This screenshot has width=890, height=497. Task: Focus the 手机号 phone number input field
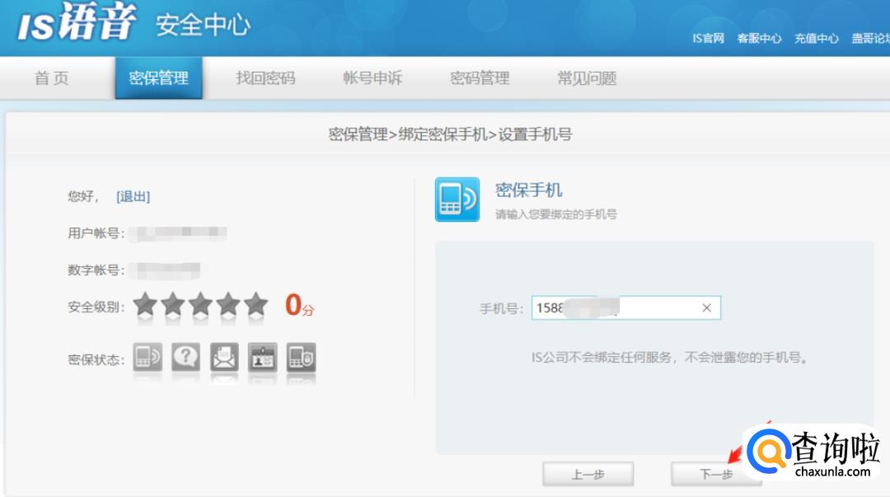[614, 308]
